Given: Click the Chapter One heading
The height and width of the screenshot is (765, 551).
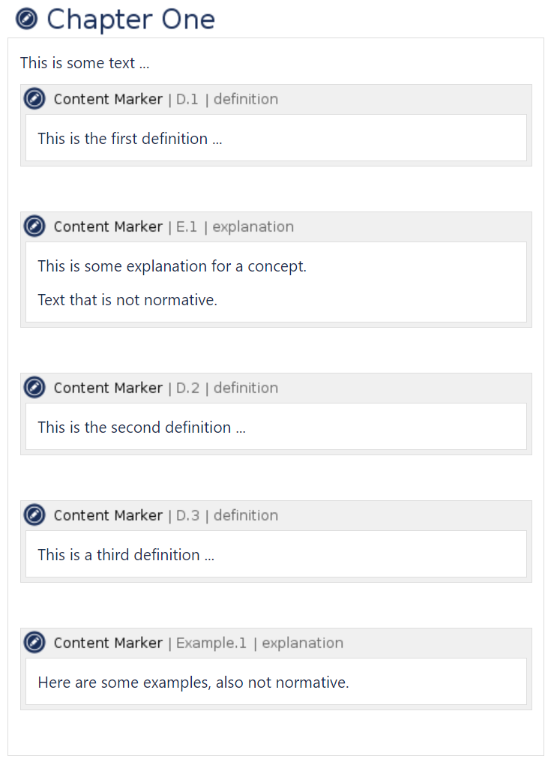Looking at the screenshot, I should pos(130,19).
